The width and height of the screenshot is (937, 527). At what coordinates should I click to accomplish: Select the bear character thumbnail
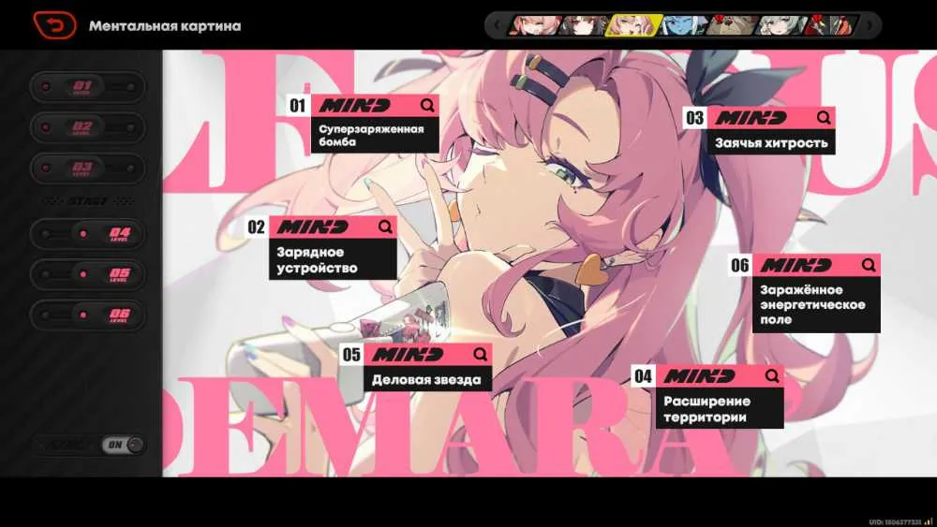tap(733, 25)
